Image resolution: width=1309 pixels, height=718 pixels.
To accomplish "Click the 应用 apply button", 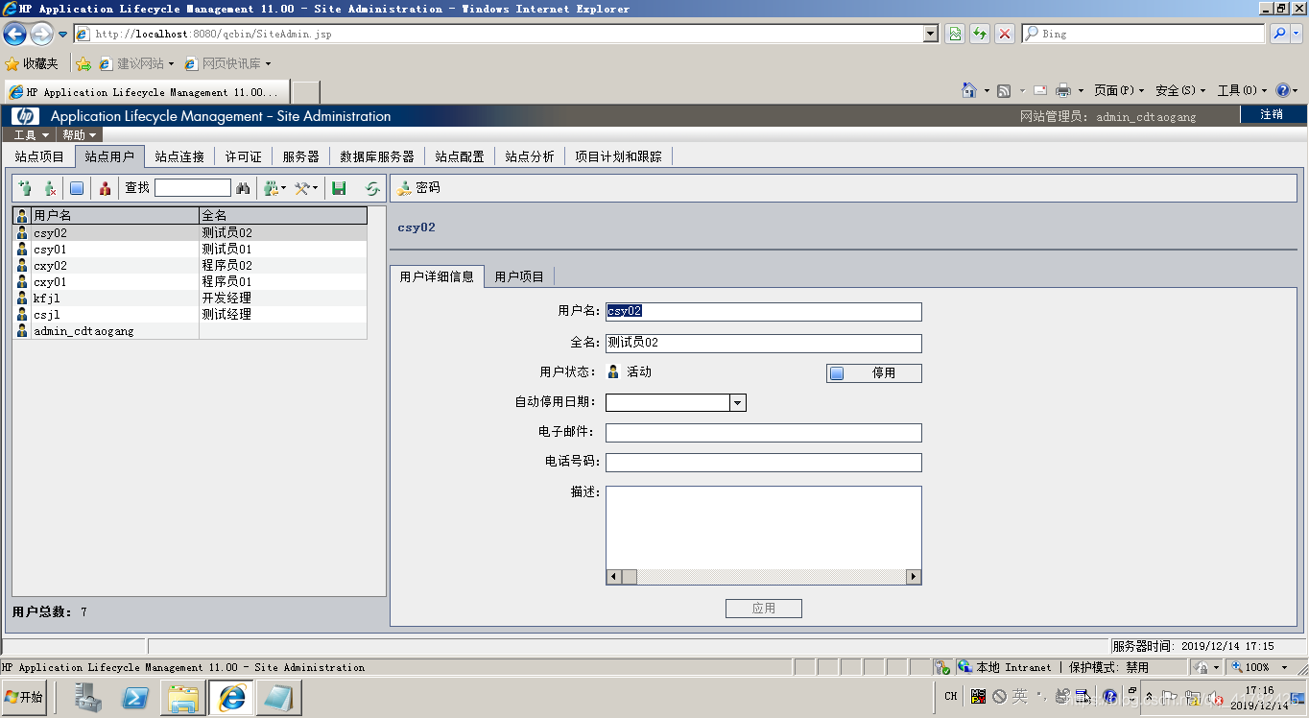I will (x=764, y=609).
